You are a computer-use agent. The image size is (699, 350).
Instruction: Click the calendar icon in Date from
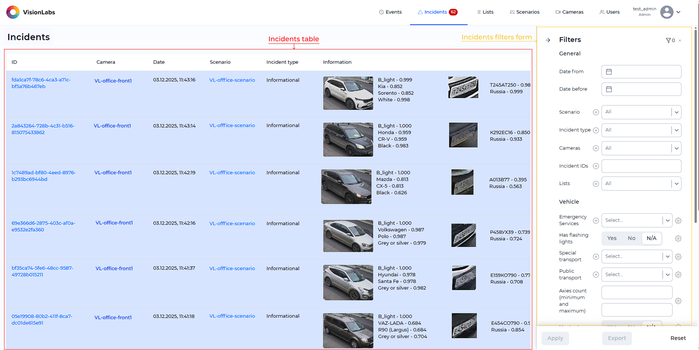[609, 72]
